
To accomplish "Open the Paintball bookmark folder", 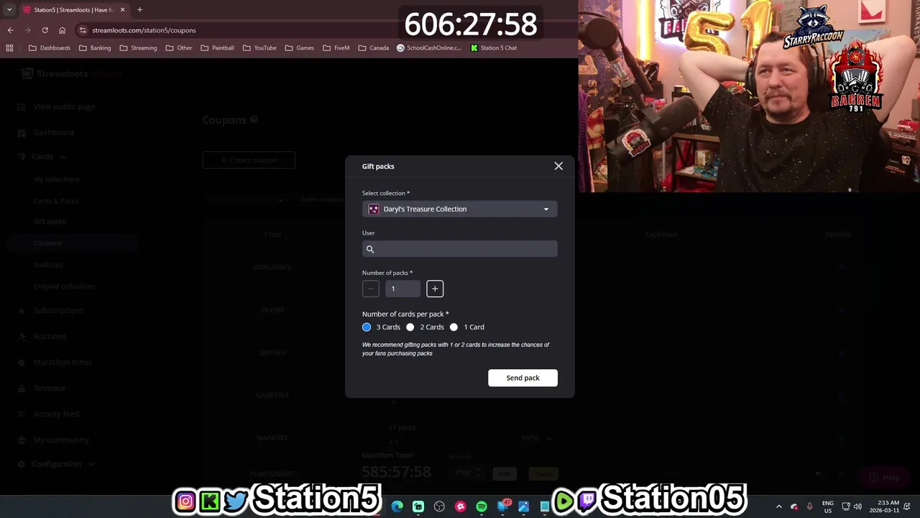I will (x=218, y=48).
